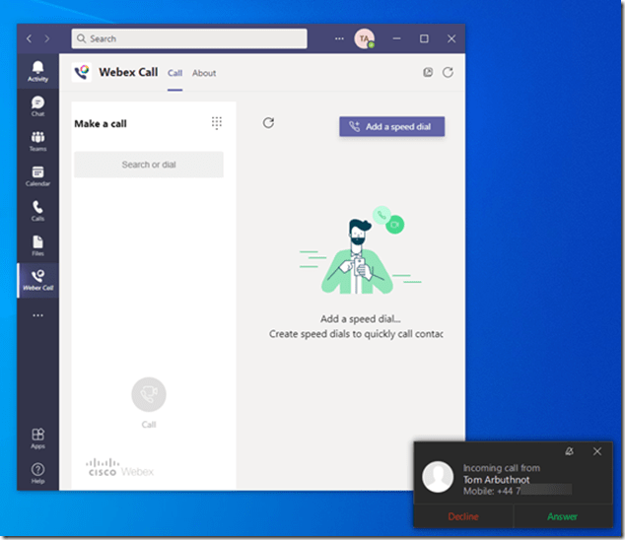Click the caller avatar in notification
625x540 pixels.
pyautogui.click(x=438, y=477)
